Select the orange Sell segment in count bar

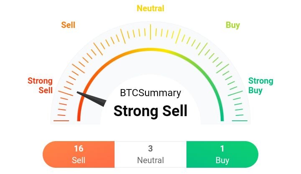point(79,154)
